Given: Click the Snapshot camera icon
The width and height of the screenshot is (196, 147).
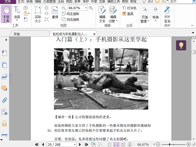Looking at the screenshot, I should pyautogui.click(x=26, y=8).
